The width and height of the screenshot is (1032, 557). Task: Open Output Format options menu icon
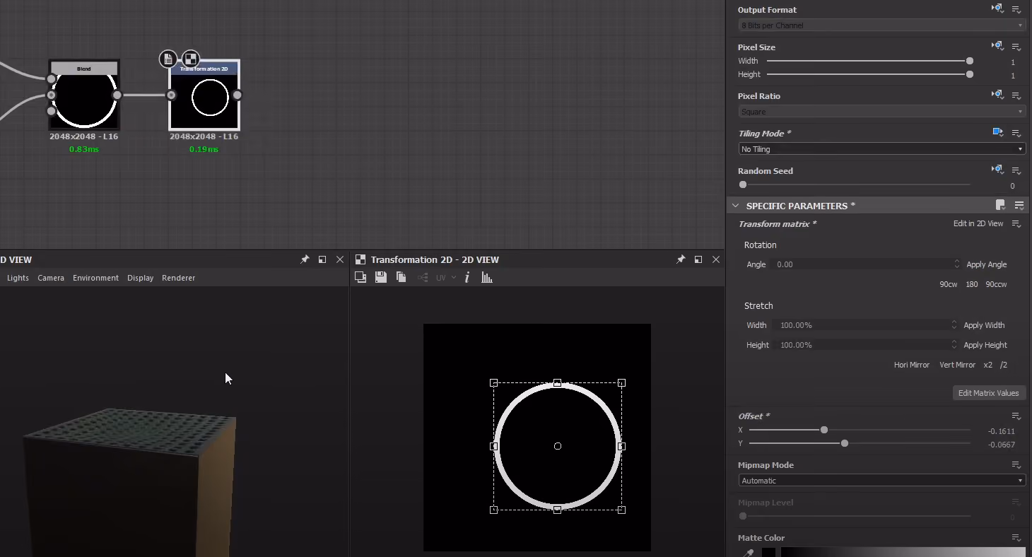click(x=1016, y=10)
